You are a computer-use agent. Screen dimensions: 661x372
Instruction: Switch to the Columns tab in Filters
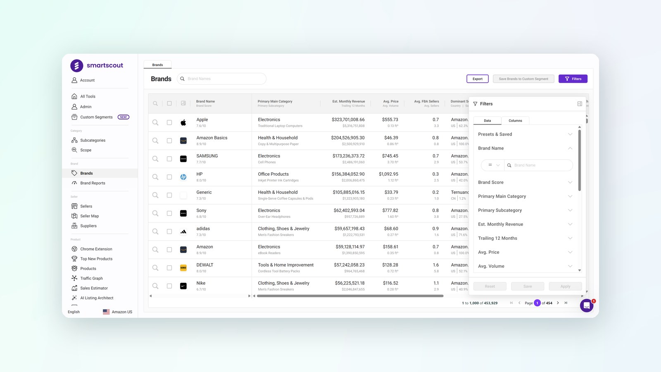point(515,121)
